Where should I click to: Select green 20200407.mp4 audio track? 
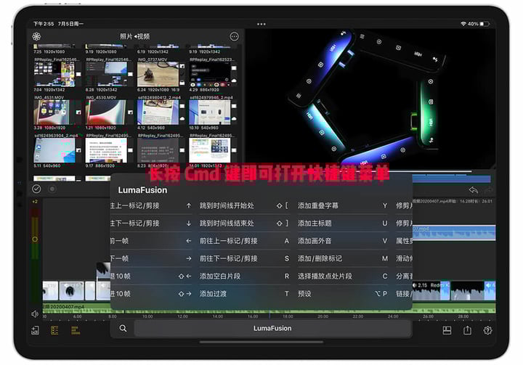269,308
